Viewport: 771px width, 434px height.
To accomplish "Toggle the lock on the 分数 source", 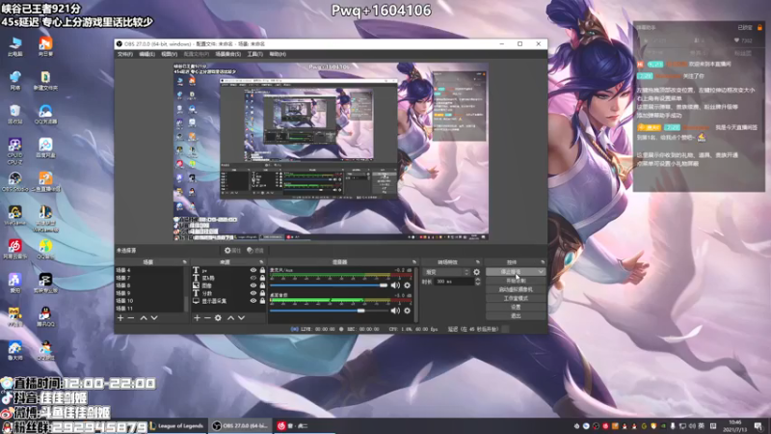I will click(262, 293).
